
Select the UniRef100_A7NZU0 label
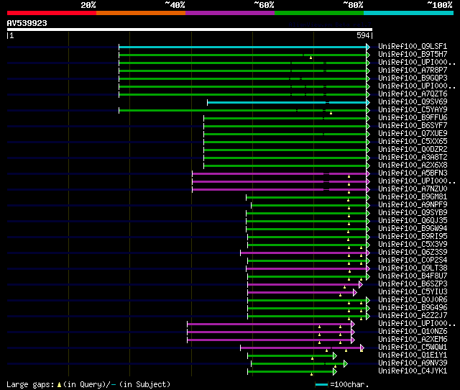click(x=413, y=189)
